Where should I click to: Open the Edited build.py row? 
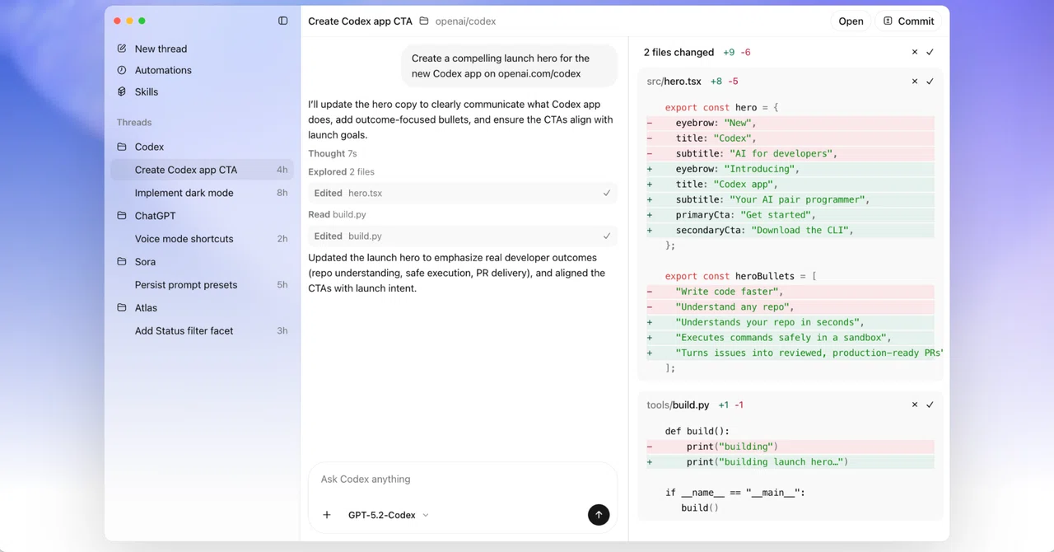point(463,236)
